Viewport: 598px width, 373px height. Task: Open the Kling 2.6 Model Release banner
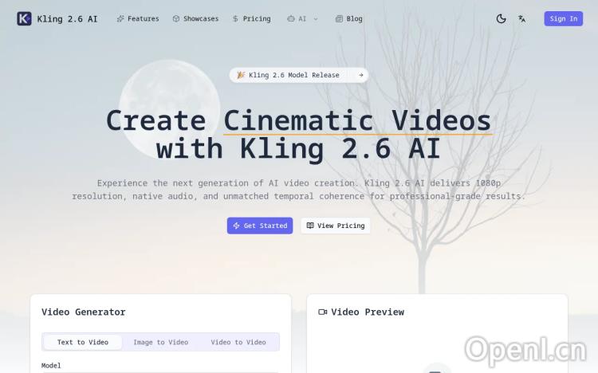click(299, 75)
